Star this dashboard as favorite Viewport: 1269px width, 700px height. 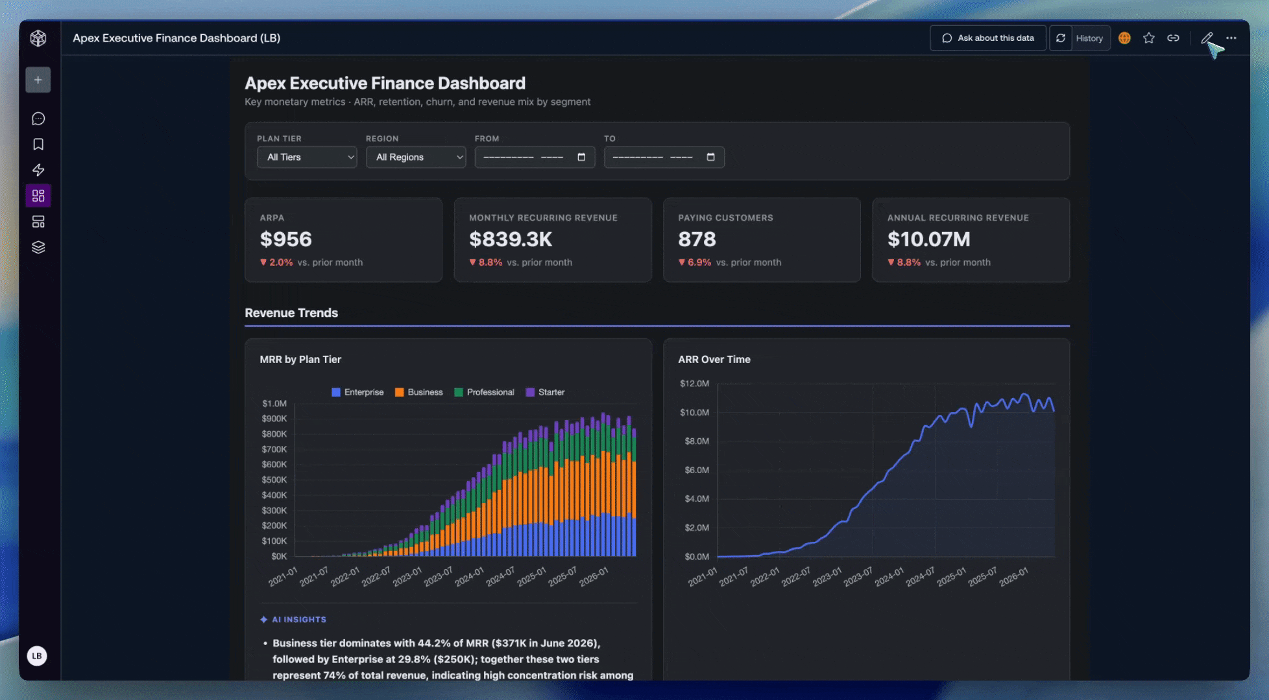pyautogui.click(x=1149, y=38)
